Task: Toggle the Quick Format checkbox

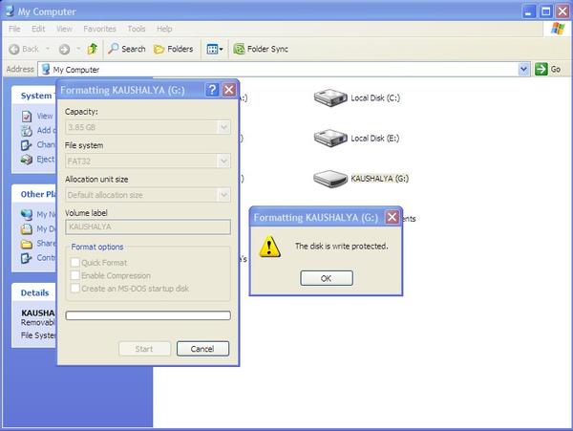Action: pyautogui.click(x=74, y=262)
